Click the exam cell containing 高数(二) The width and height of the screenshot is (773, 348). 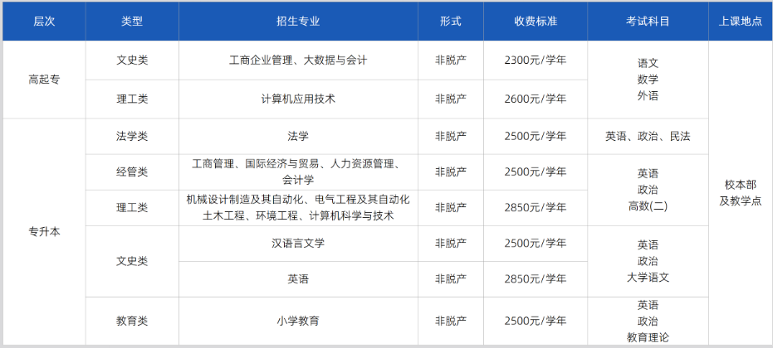[x=648, y=190]
